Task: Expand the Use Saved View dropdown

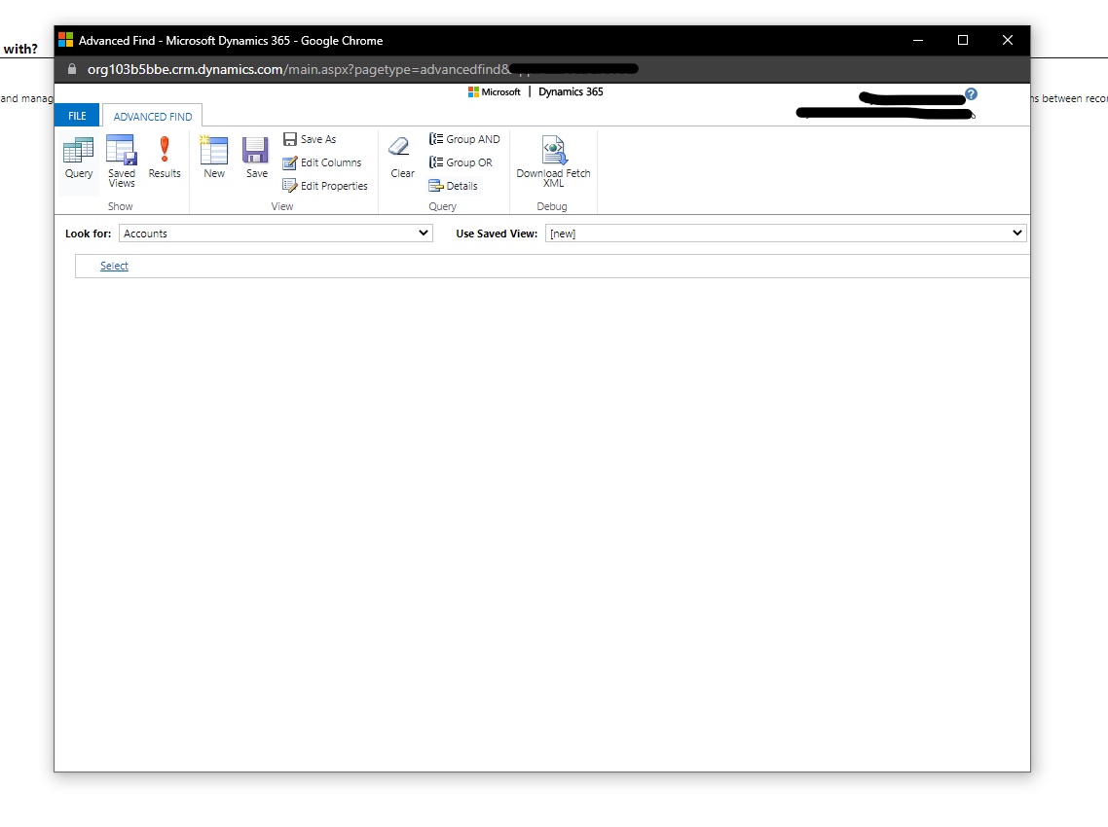Action: pos(785,234)
